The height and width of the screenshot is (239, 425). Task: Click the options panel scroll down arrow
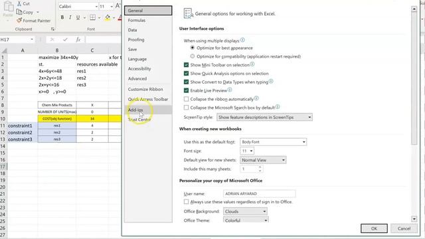pyautogui.click(x=414, y=219)
